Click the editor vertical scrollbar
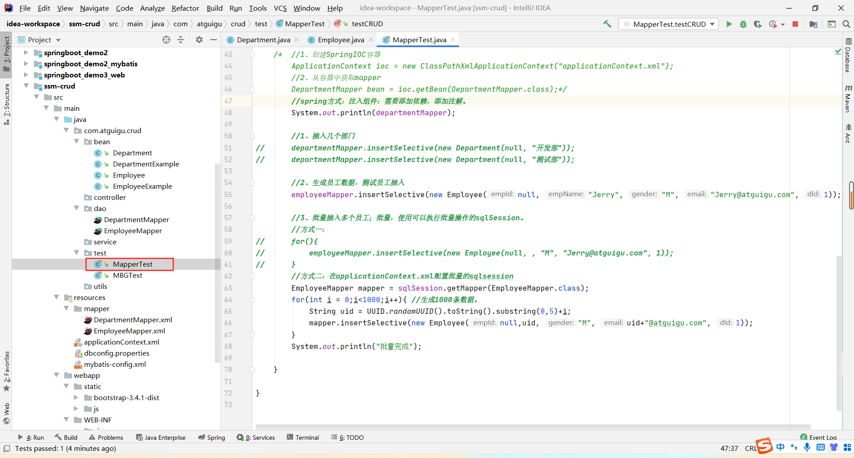Viewport: 854px width, 458px height. click(839, 334)
